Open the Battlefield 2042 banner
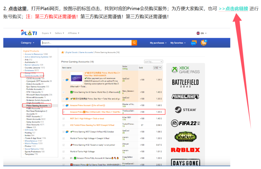 point(185,83)
